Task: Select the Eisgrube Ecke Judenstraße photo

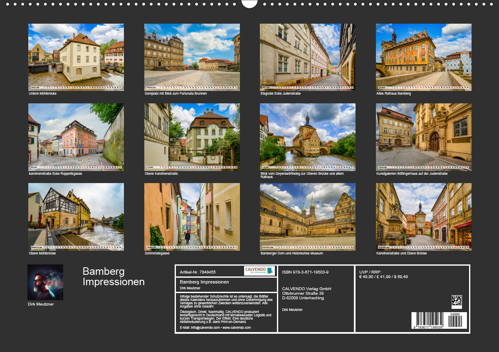Action: [x=308, y=57]
